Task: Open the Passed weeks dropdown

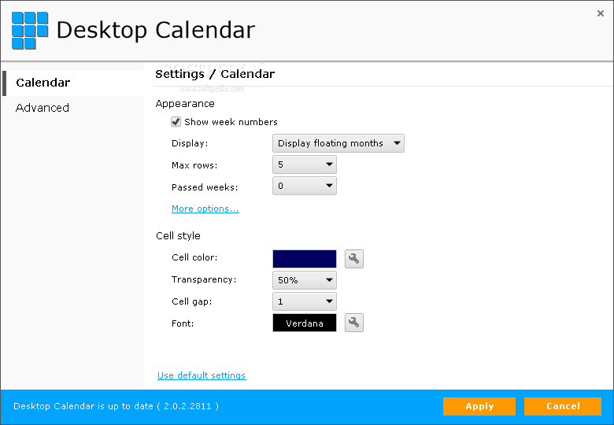Action: pyautogui.click(x=305, y=186)
